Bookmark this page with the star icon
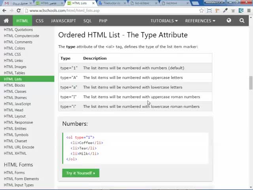 coord(202,11)
